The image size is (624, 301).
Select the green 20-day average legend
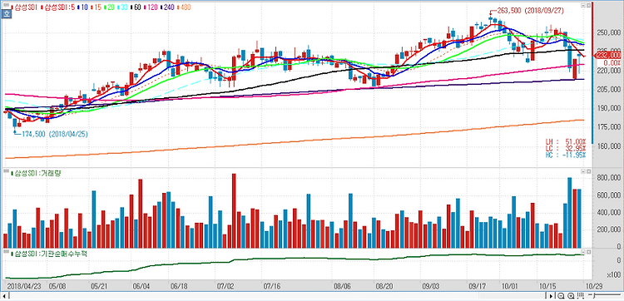click(110, 7)
